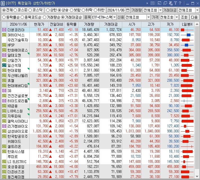This screenshot has width=200, height=180.
Task: Click the 증 badge beside SG
Action: [4, 91]
